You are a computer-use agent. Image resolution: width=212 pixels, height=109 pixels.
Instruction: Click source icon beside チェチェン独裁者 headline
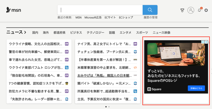pyautogui.click(x=135, y=52)
